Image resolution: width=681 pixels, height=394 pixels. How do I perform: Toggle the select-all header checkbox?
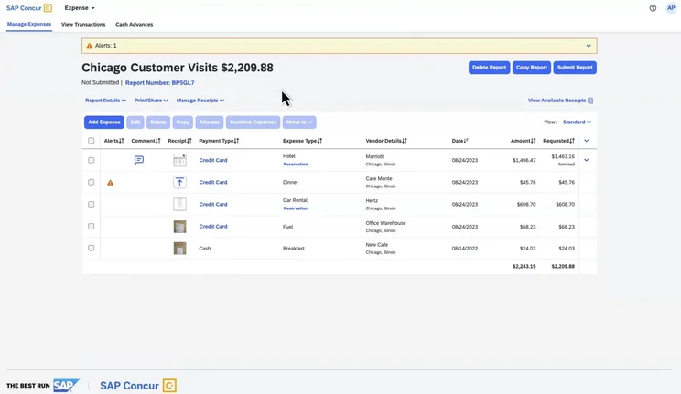click(x=92, y=141)
